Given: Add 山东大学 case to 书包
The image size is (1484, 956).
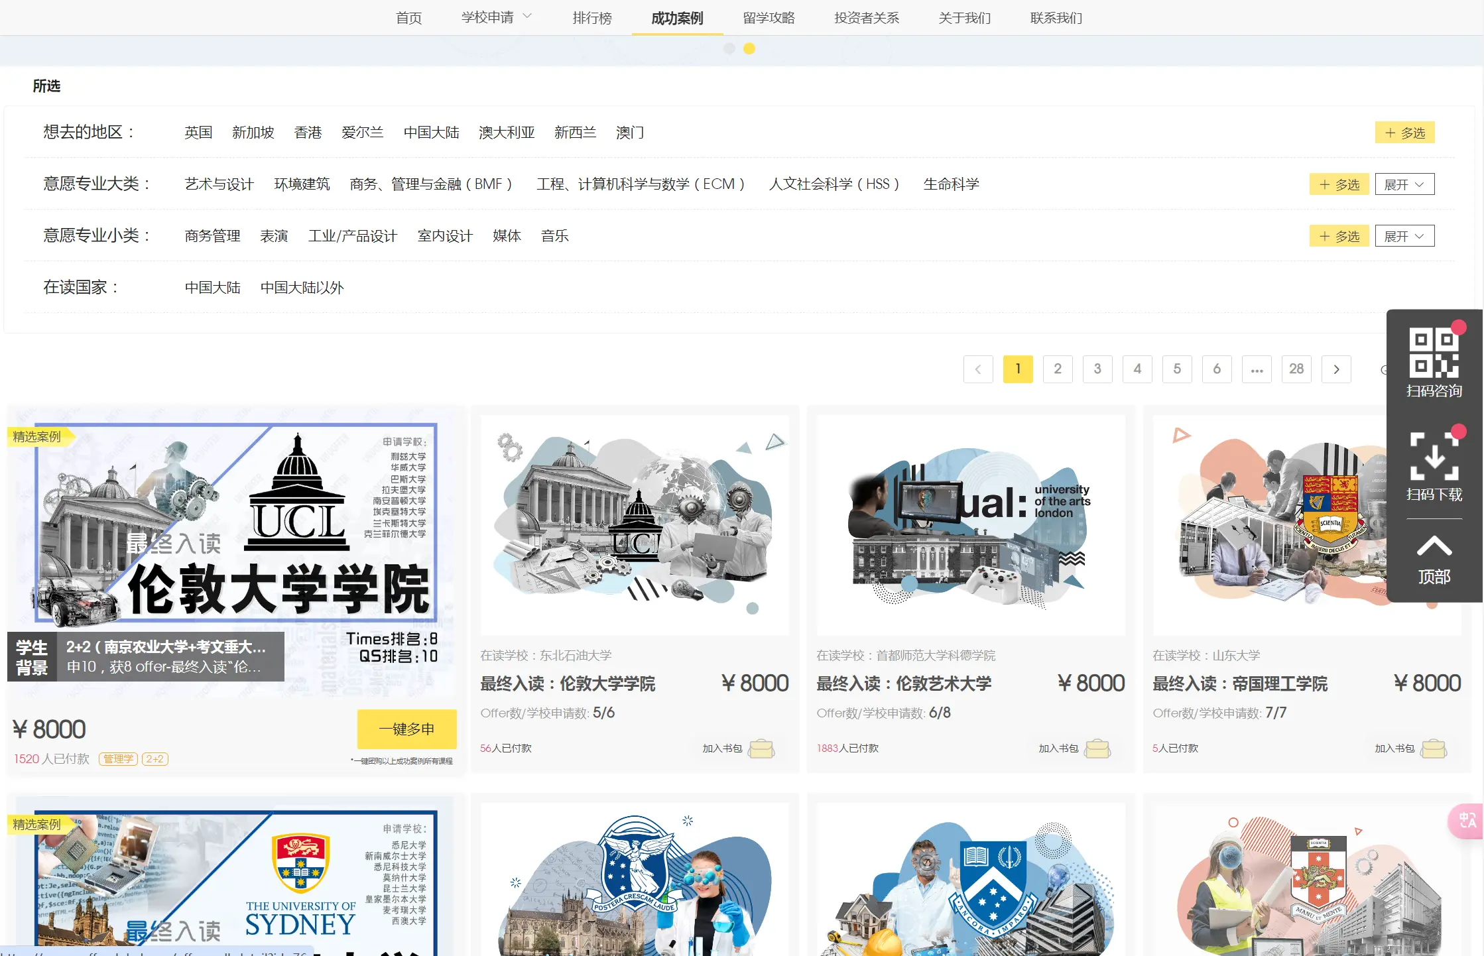Looking at the screenshot, I should coord(1410,748).
